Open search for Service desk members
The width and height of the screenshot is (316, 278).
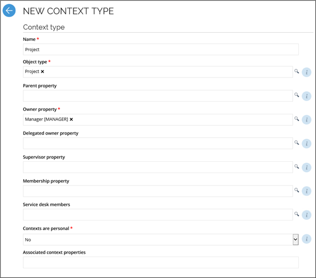[297, 214]
